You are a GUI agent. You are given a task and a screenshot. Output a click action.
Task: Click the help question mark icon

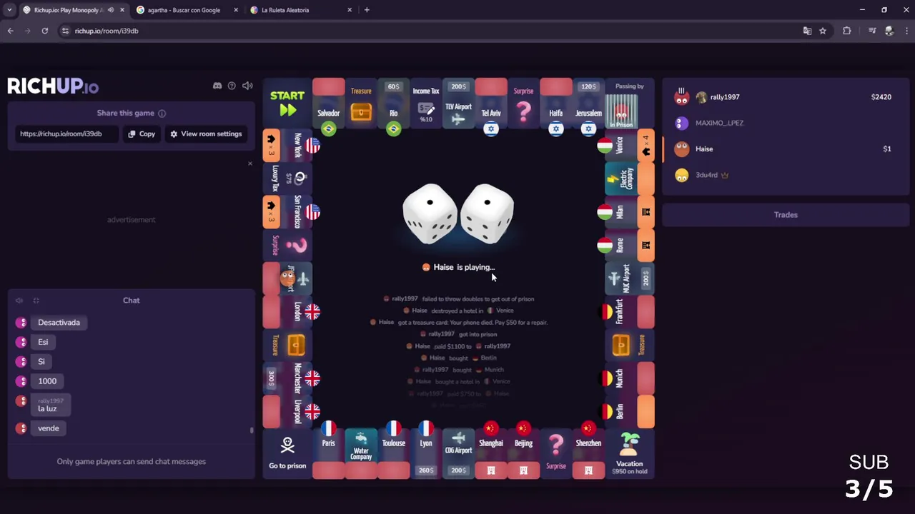tap(232, 86)
